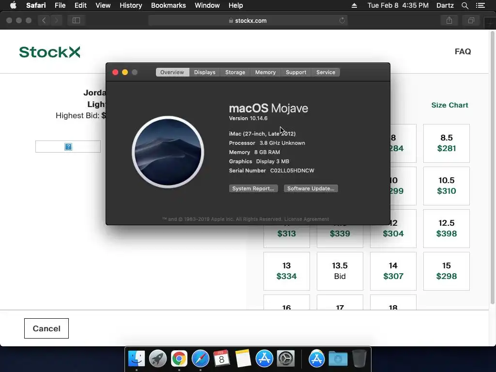Open the License Agreement link
Image resolution: width=496 pixels, height=372 pixels.
point(307,219)
